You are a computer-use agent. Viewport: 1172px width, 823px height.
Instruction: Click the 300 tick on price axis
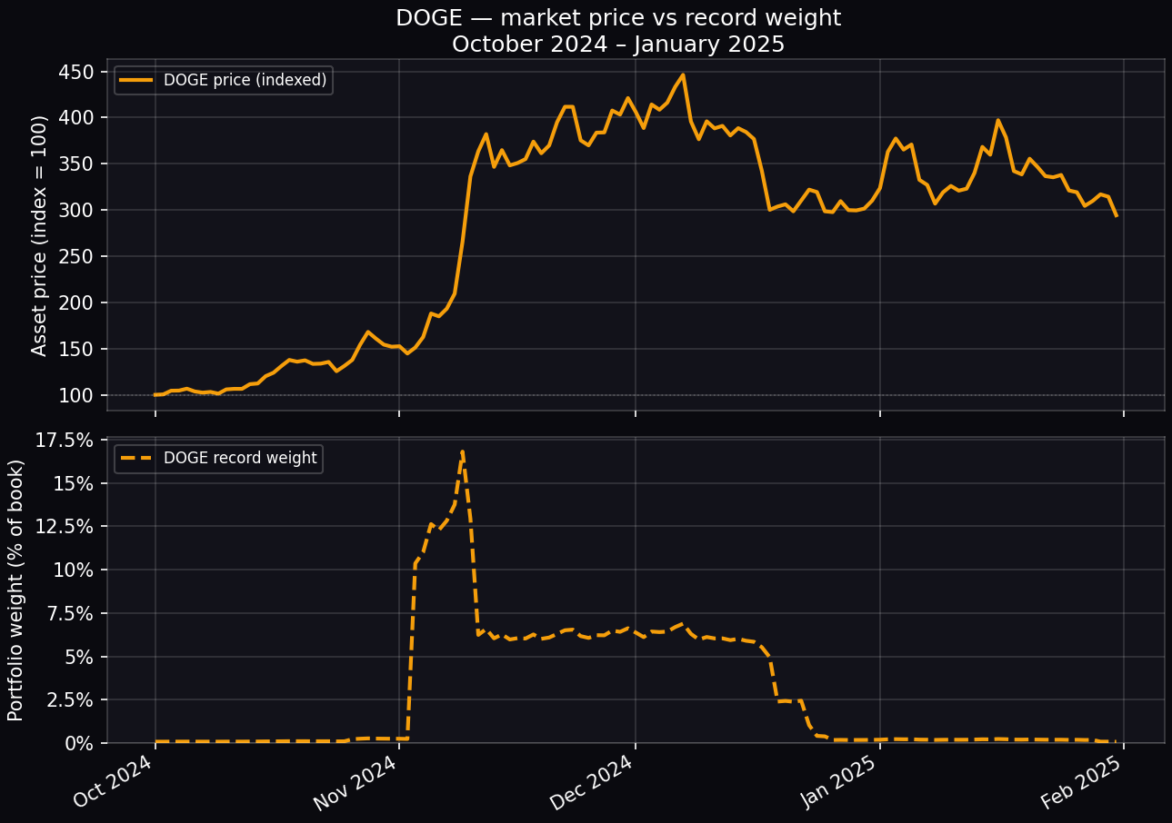(78, 211)
